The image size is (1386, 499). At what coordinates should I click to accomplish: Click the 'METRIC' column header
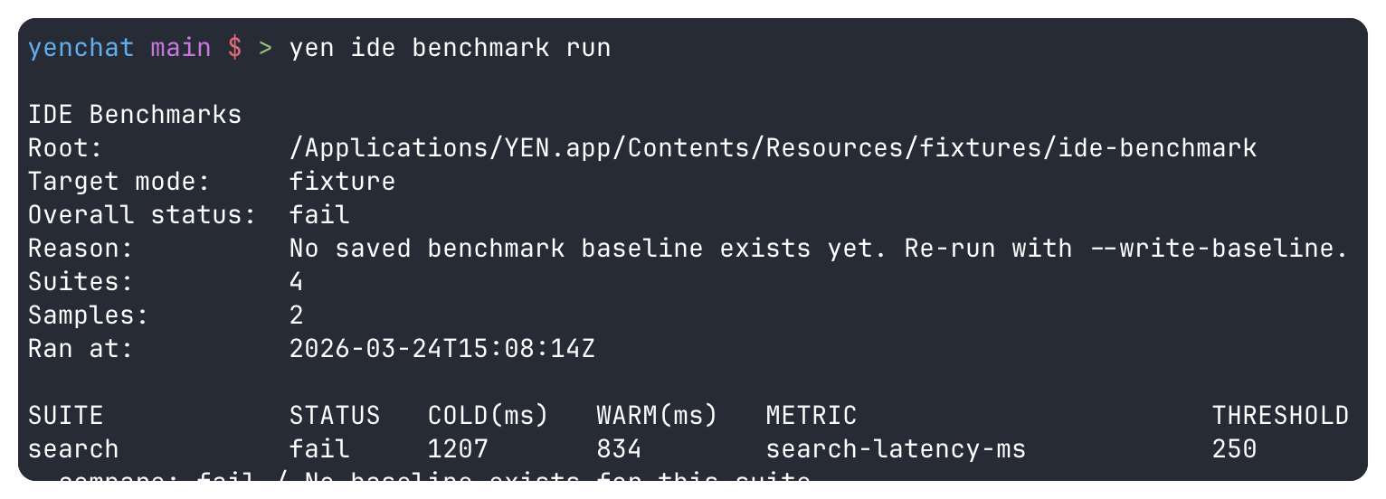click(812, 416)
